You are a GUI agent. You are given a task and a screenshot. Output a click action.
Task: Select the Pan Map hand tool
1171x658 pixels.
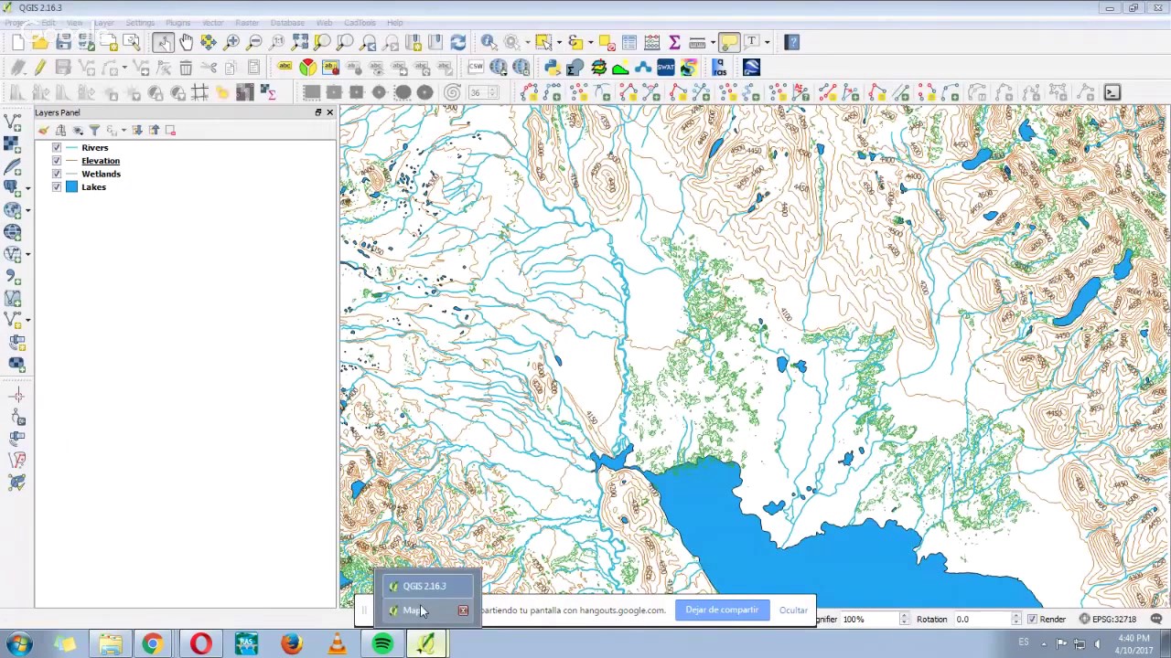[186, 42]
